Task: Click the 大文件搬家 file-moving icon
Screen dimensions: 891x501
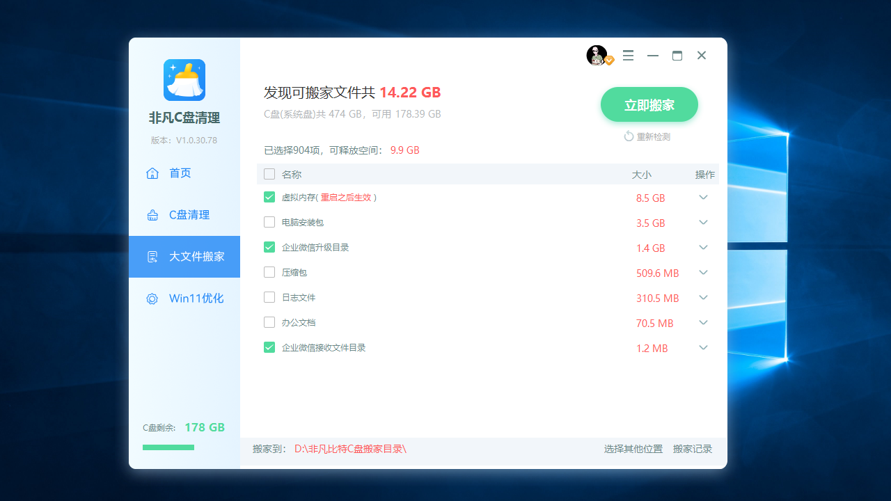Action: coord(152,256)
